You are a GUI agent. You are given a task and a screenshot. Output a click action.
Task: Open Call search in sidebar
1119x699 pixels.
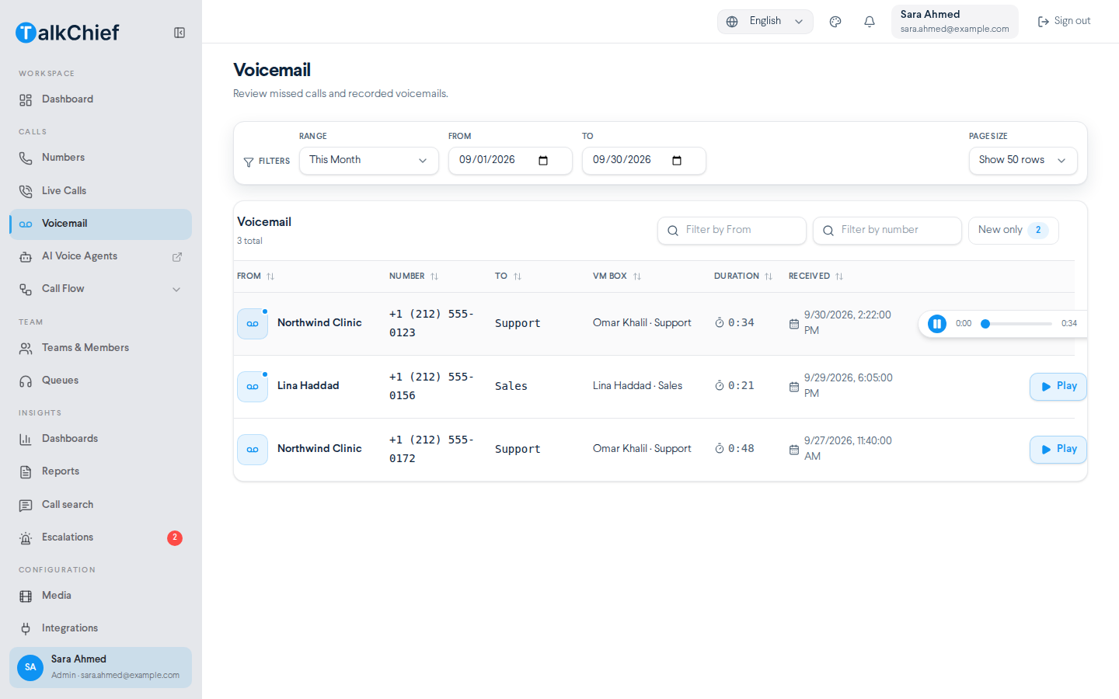(x=101, y=505)
